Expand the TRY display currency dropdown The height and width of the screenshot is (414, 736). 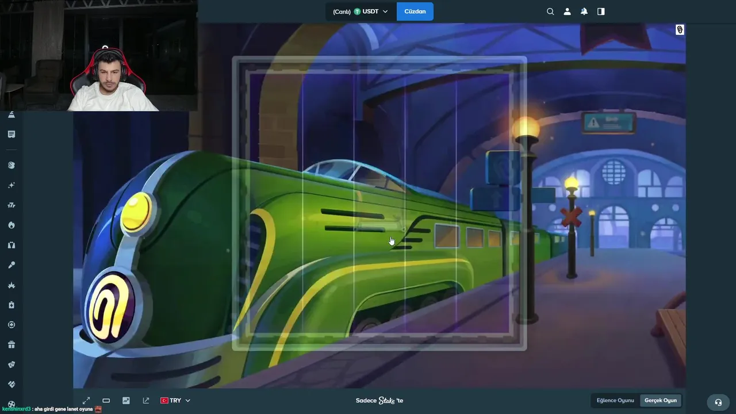pyautogui.click(x=175, y=400)
